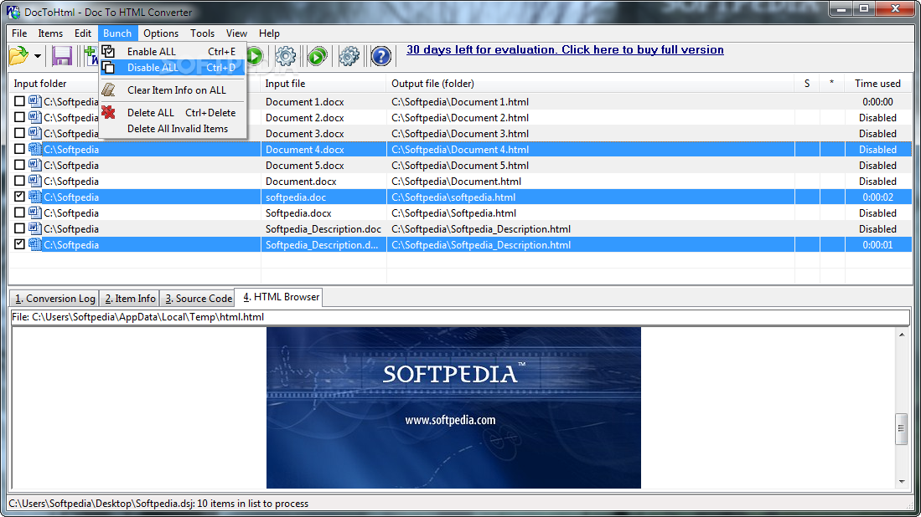
Task: Choose Delete All Invalid Items
Action: coord(173,129)
